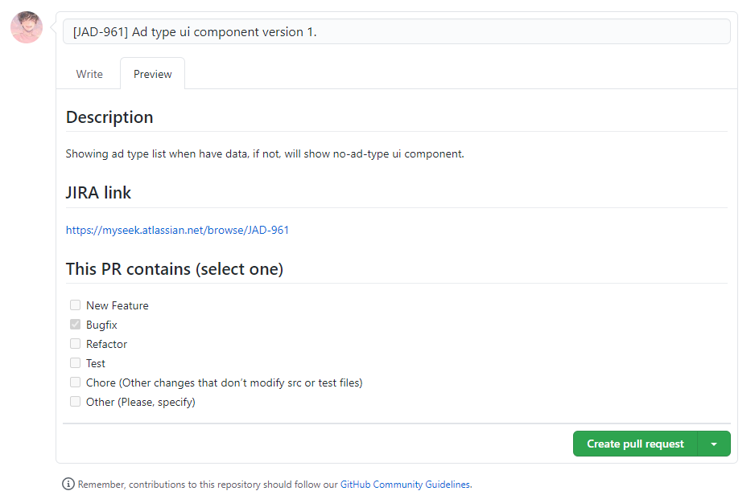Open the JAD-961 Jira browse link

click(x=177, y=230)
